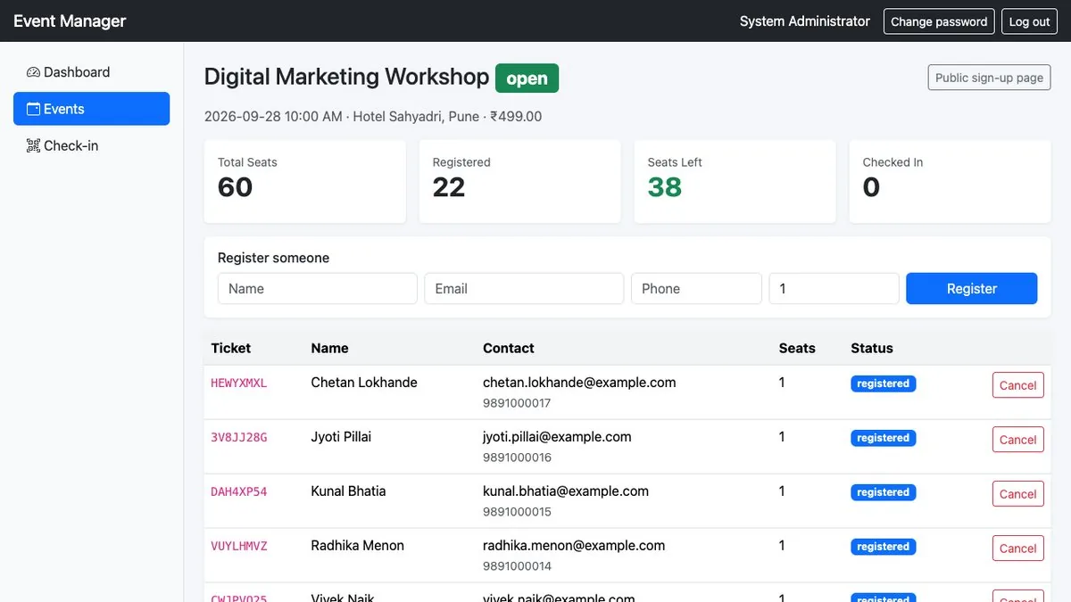This screenshot has width=1071, height=602.
Task: Click email chetan.lokhande@example.com
Action: coord(579,382)
